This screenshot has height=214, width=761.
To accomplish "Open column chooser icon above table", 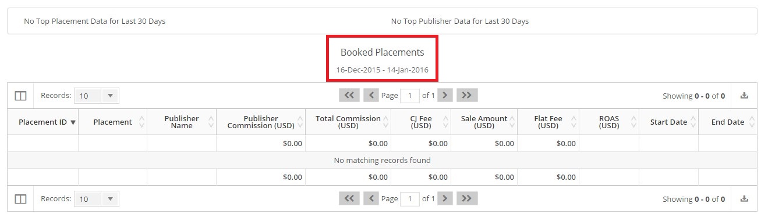I will click(20, 96).
